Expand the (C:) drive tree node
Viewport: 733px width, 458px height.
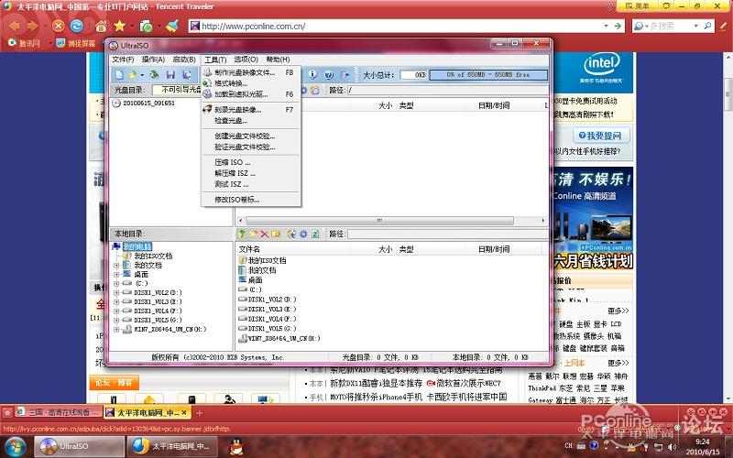click(116, 283)
